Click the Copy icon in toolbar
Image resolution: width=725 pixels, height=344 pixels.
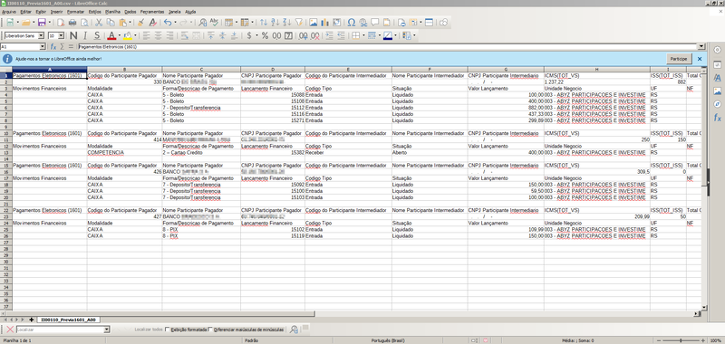(x=110, y=22)
